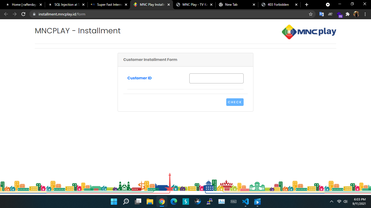Reload the current page
The width and height of the screenshot is (371, 208).
pyautogui.click(x=23, y=14)
